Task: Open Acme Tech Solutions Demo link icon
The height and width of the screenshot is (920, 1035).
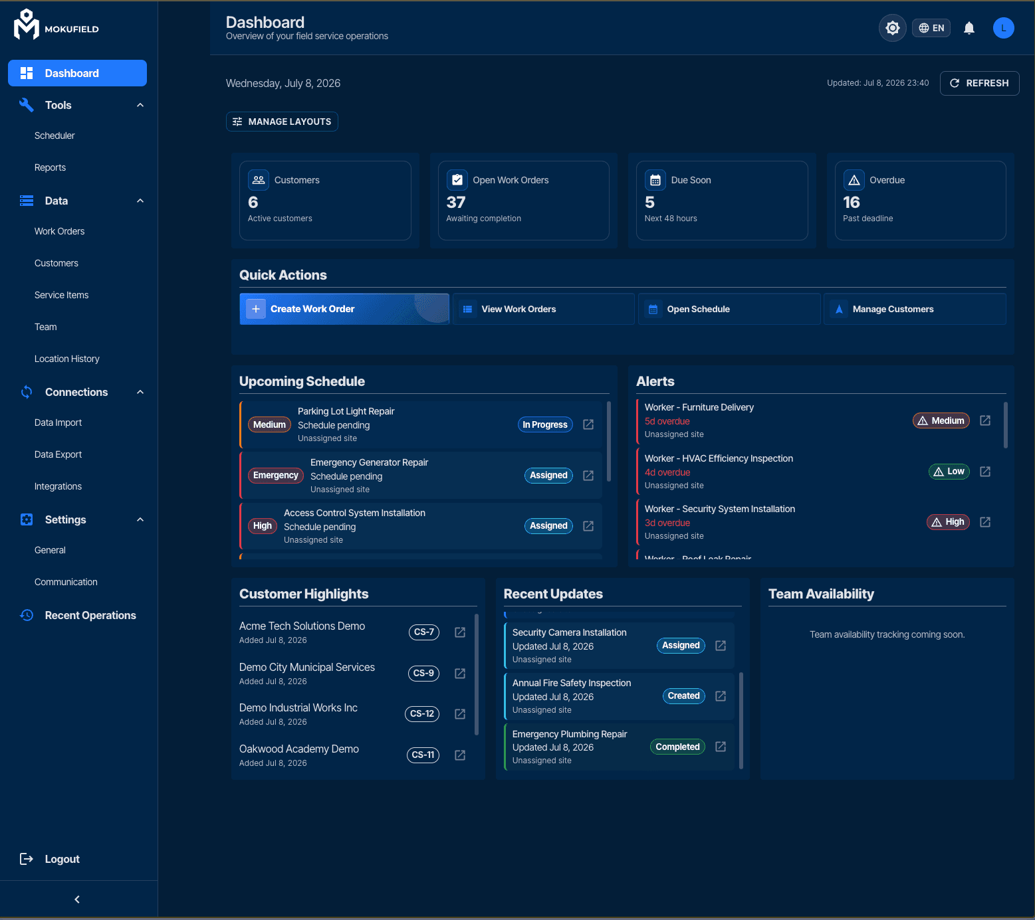Action: [x=460, y=632]
